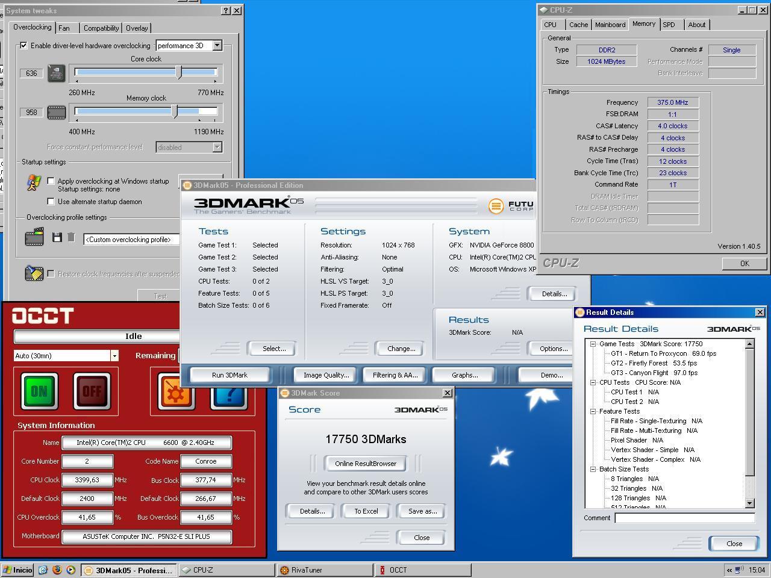Switch to CPU-Z in the taskbar
Image resolution: width=771 pixels, height=578 pixels.
pyautogui.click(x=227, y=570)
